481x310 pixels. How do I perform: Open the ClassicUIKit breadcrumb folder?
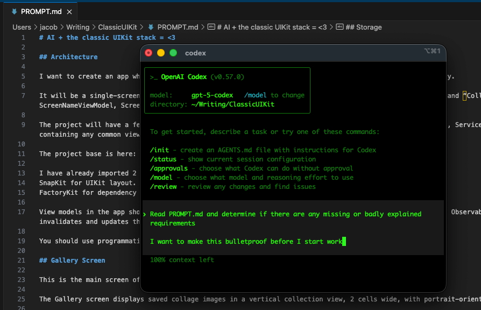coord(117,27)
